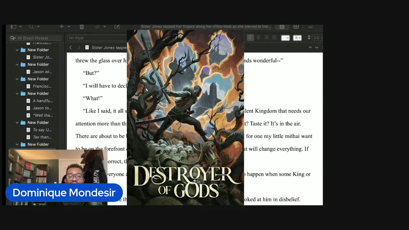This screenshot has width=409, height=230.
Task: Click the page icon beside Sister Jo...
Action: click(x=28, y=57)
